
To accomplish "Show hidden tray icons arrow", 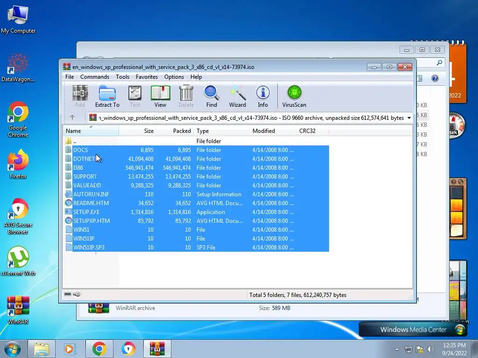I will [x=397, y=350].
